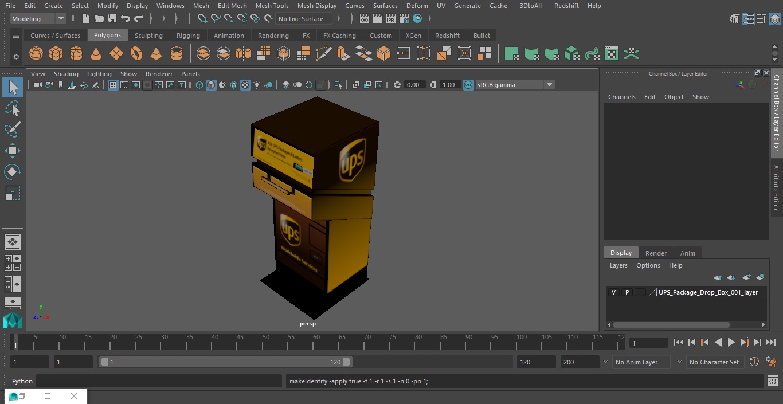
Task: Open the auto keyframe toggle icon
Action: (x=754, y=362)
